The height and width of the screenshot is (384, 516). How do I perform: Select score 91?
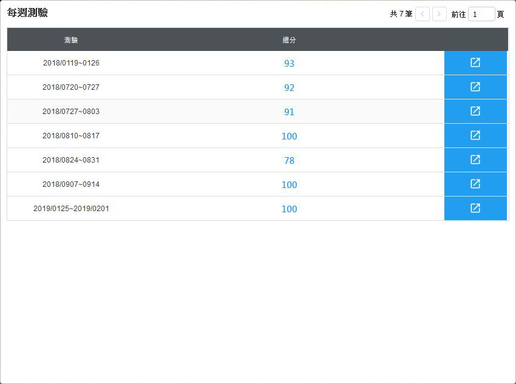click(x=289, y=112)
